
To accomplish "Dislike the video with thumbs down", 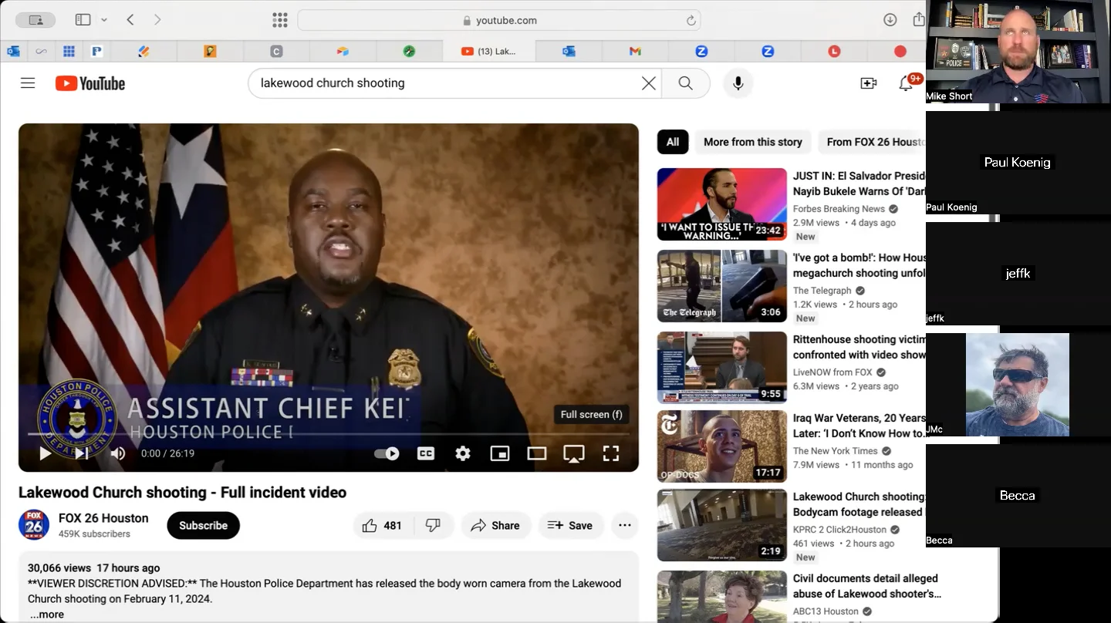I will [434, 525].
